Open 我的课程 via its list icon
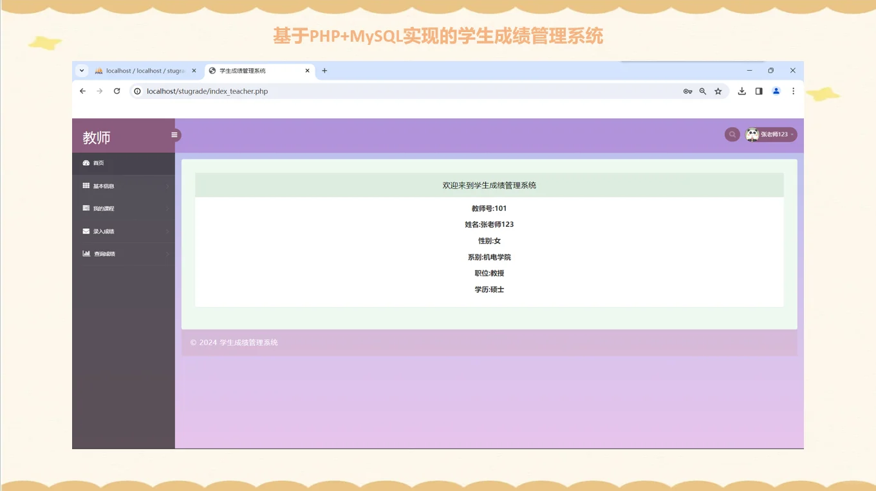876x491 pixels. (86, 208)
